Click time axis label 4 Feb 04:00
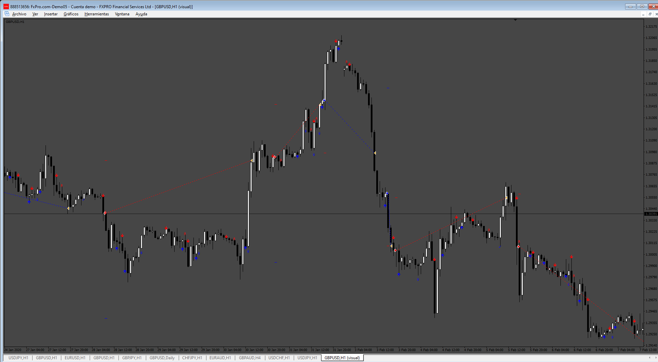 [429, 350]
